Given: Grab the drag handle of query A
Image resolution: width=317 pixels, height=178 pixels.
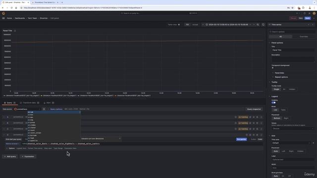Looking at the screenshot, I should [x=261, y=117].
